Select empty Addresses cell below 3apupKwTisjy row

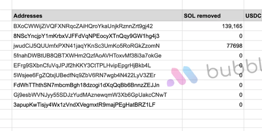click(97, 114)
